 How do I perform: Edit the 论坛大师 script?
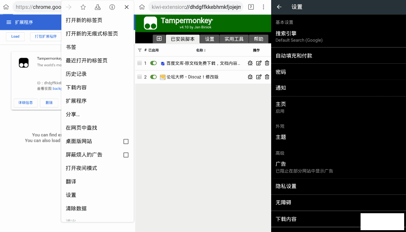259,77
